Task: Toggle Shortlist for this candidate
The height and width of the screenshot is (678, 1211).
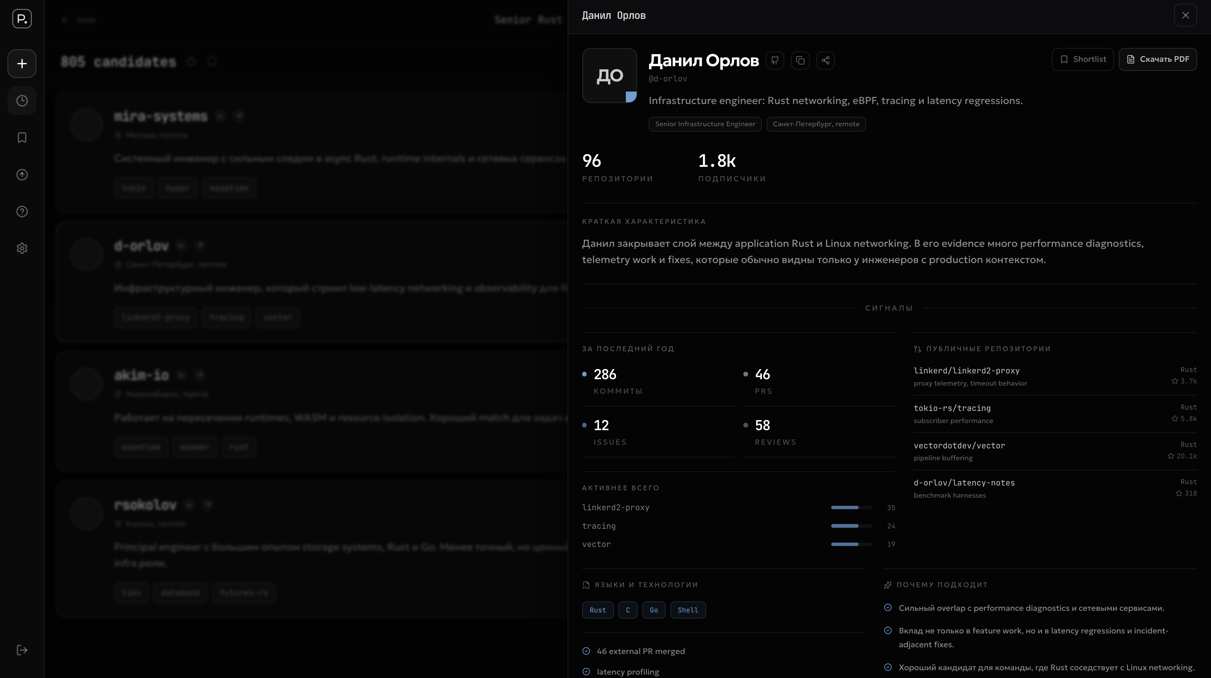Action: point(1082,59)
